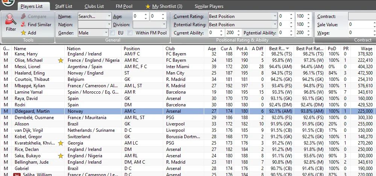Expand Potential Rating Best Position dropdown
The width and height of the screenshot is (376, 176).
coord(275,24)
